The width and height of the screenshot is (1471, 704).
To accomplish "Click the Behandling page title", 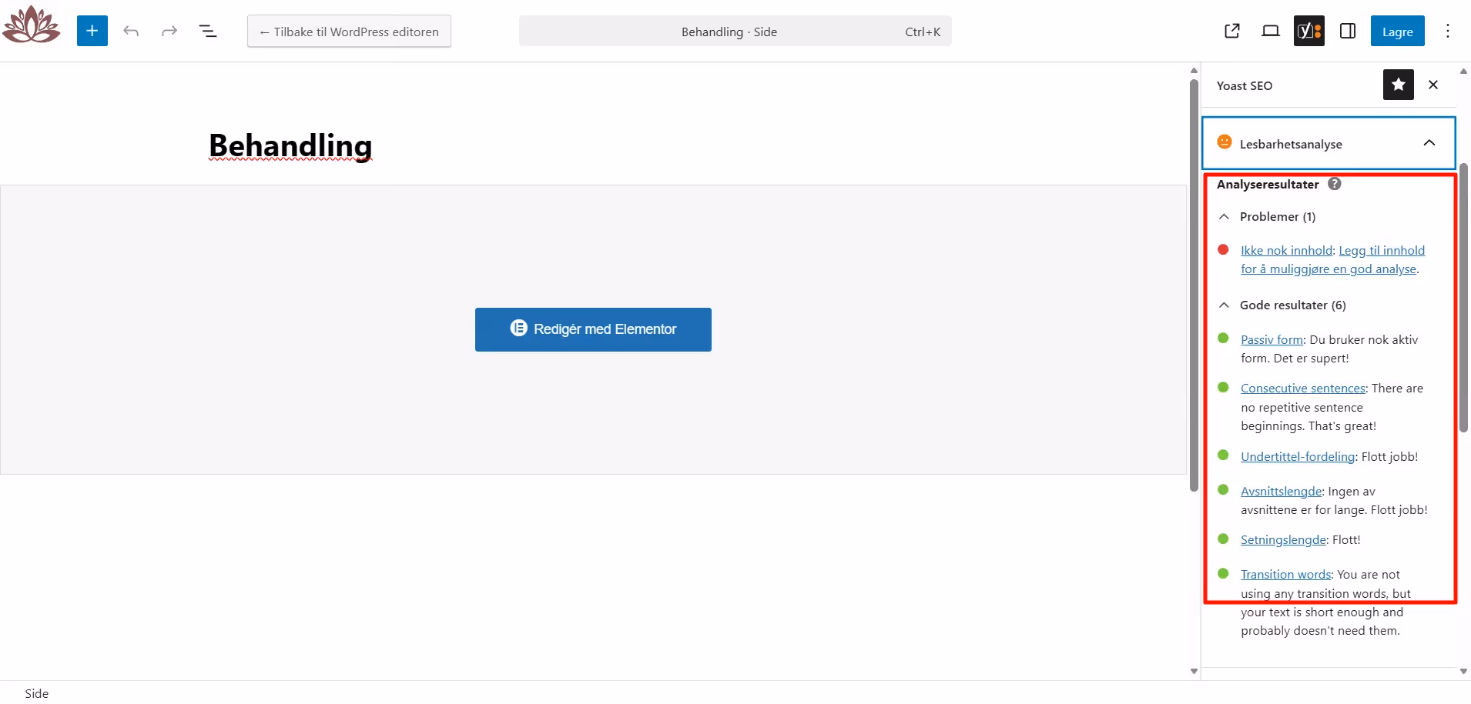I will point(290,145).
